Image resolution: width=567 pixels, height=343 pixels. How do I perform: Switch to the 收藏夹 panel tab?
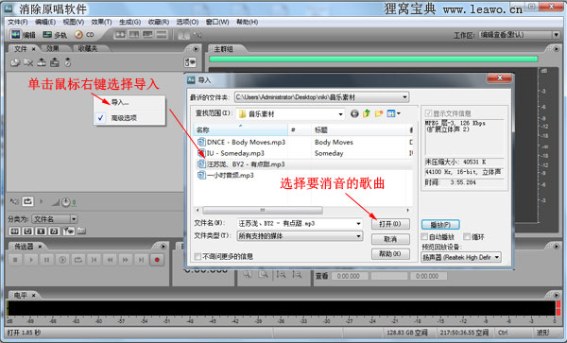[88, 48]
